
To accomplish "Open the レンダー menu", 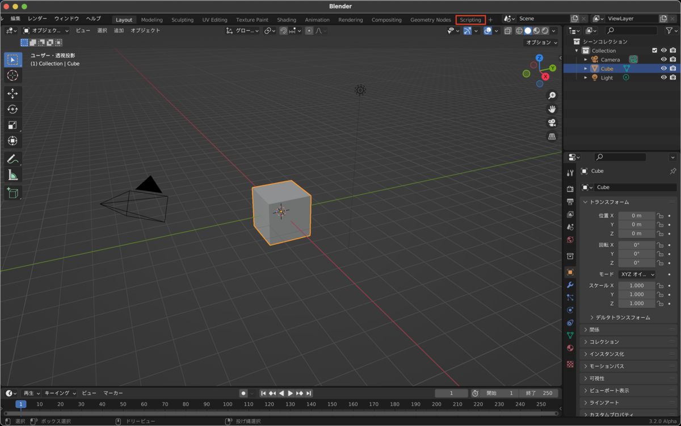I will pyautogui.click(x=37, y=19).
